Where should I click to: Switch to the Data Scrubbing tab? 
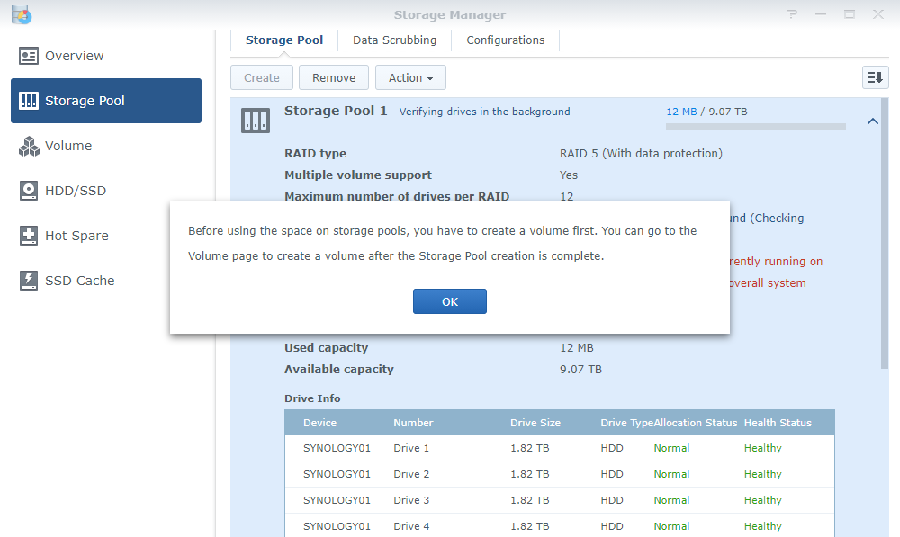click(394, 40)
